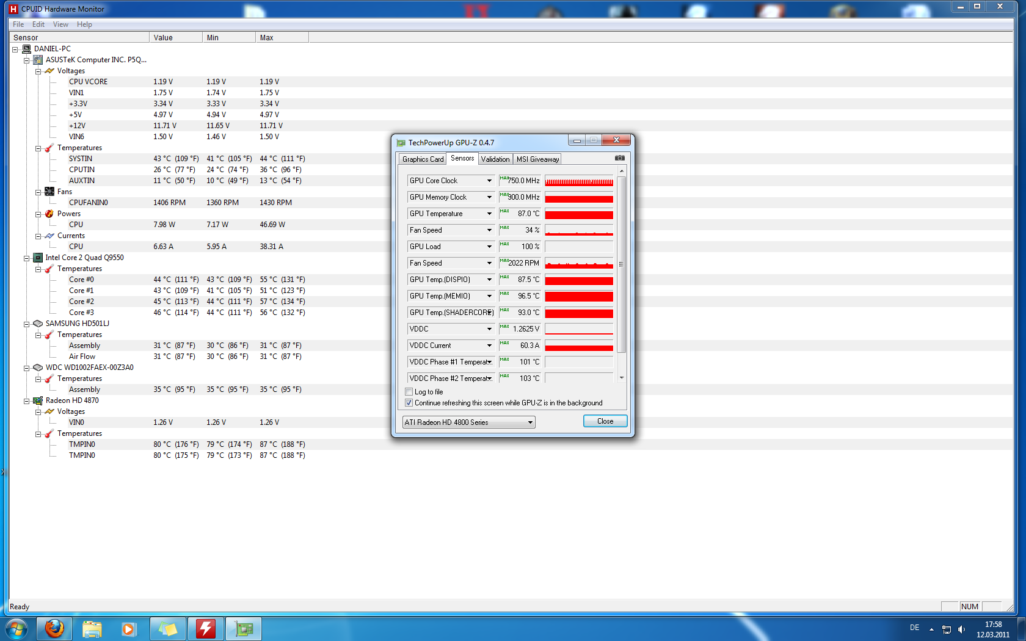
Task: Click the GPU-Z screenshot camera icon
Action: click(619, 158)
